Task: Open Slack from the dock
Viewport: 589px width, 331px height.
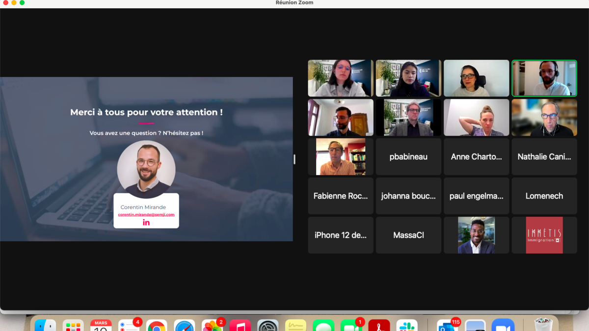Action: tap(406, 327)
